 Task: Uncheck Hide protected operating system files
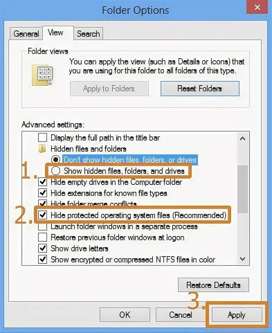click(43, 215)
